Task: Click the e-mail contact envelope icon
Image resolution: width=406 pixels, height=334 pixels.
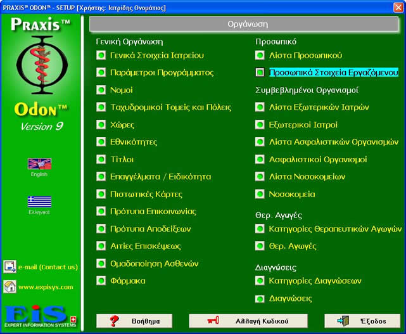Action: pyautogui.click(x=10, y=267)
